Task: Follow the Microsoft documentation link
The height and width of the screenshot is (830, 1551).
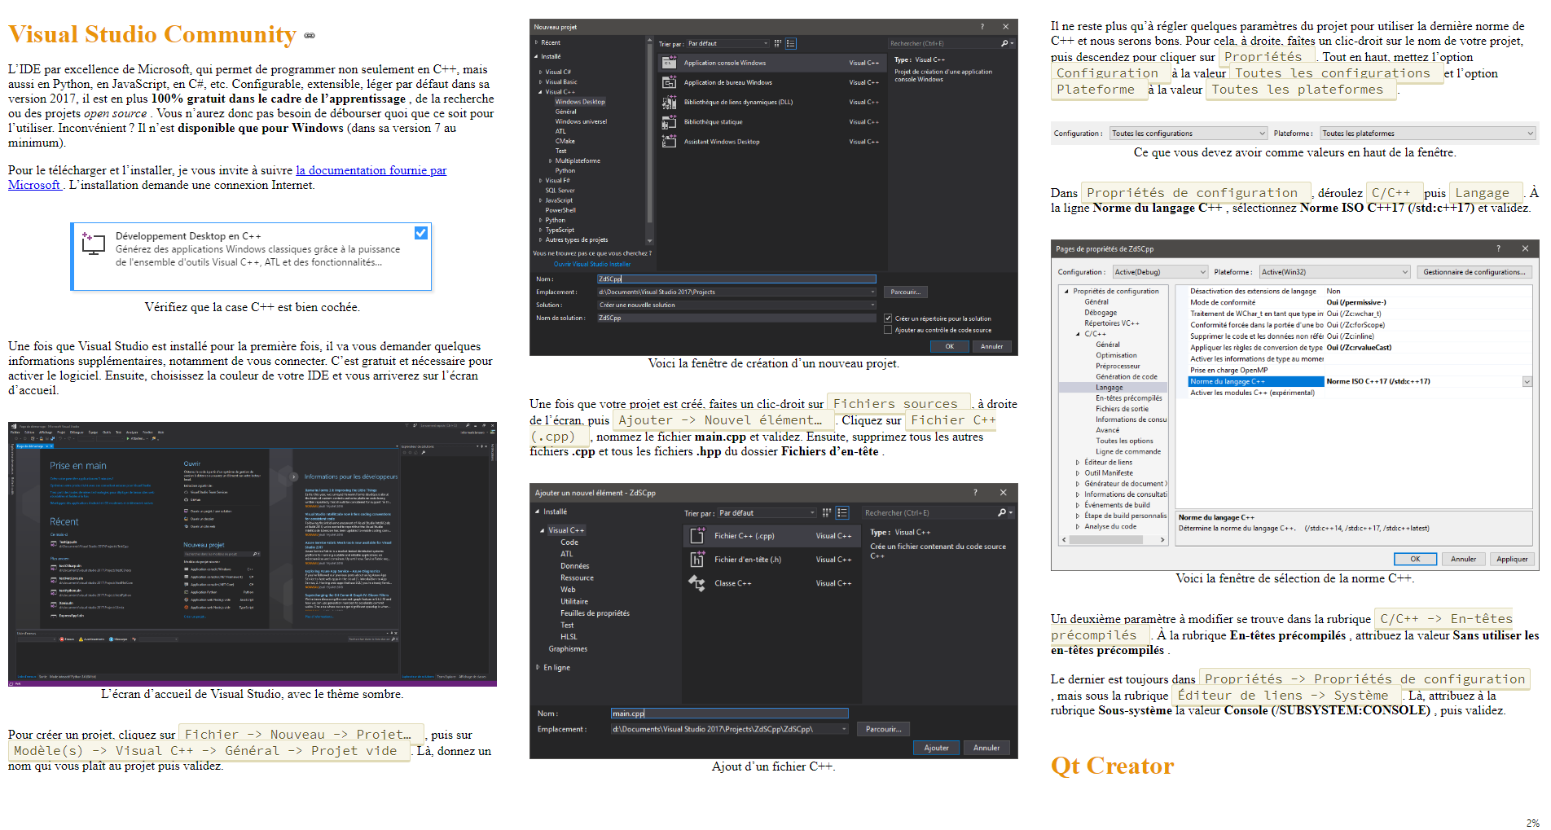Action: coord(371,170)
